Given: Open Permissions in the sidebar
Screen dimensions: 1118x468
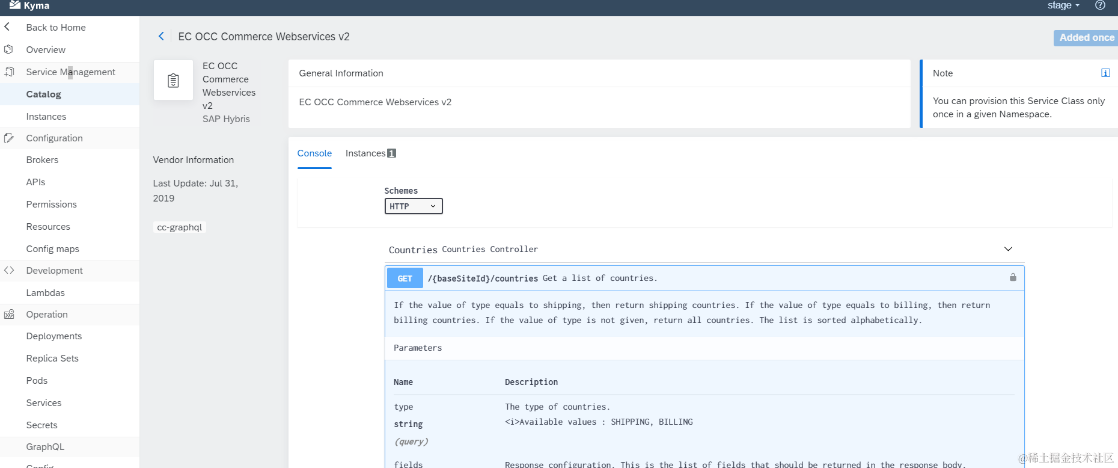Looking at the screenshot, I should click(51, 204).
